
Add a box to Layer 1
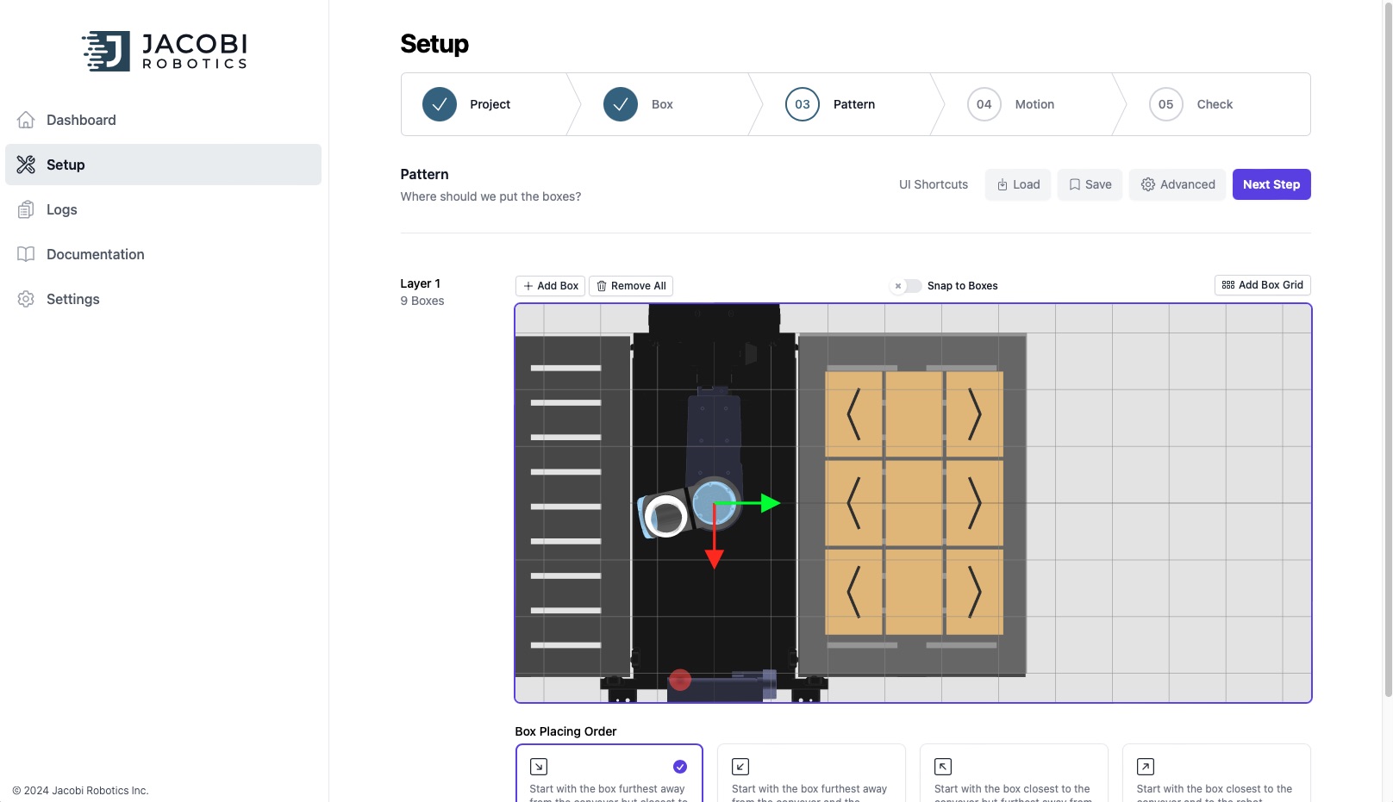pyautogui.click(x=550, y=286)
